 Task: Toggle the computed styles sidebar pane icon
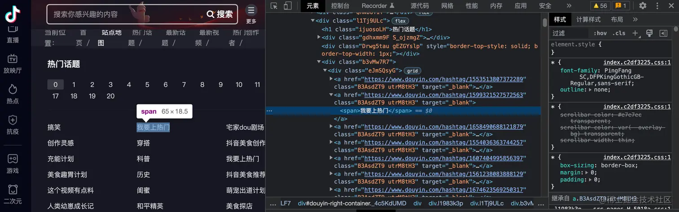click(663, 33)
